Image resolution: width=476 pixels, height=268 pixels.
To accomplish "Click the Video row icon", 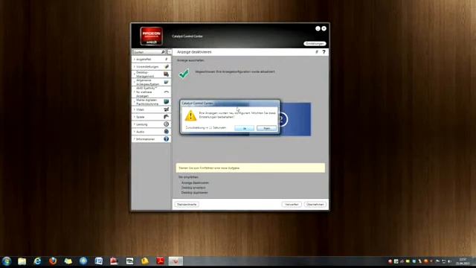I will (x=167, y=109).
